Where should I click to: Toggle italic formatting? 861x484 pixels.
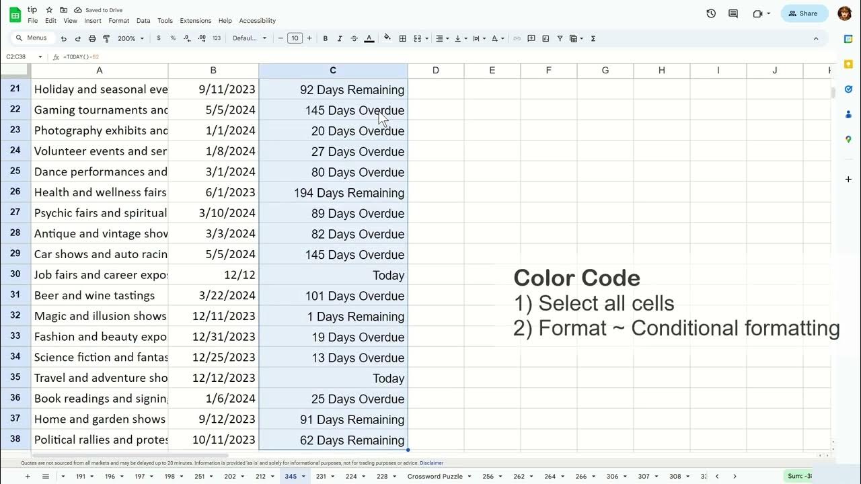[339, 38]
